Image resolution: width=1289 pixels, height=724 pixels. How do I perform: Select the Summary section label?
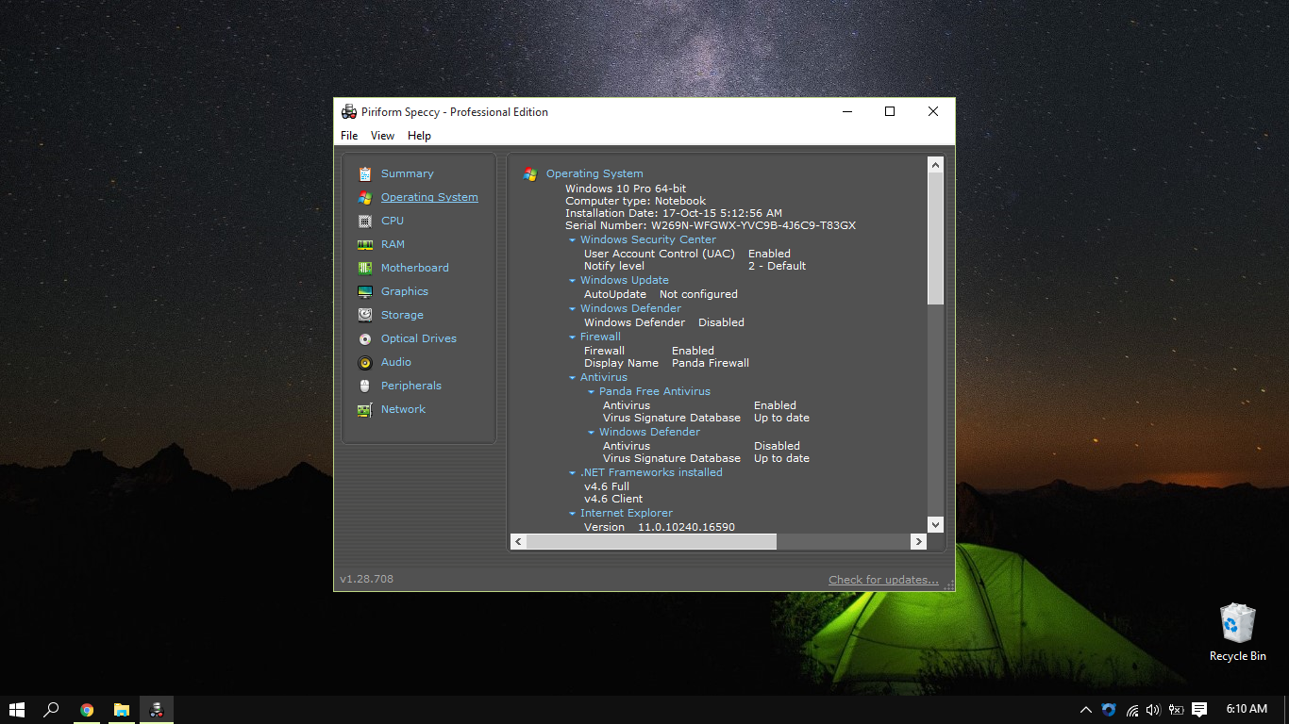point(408,173)
